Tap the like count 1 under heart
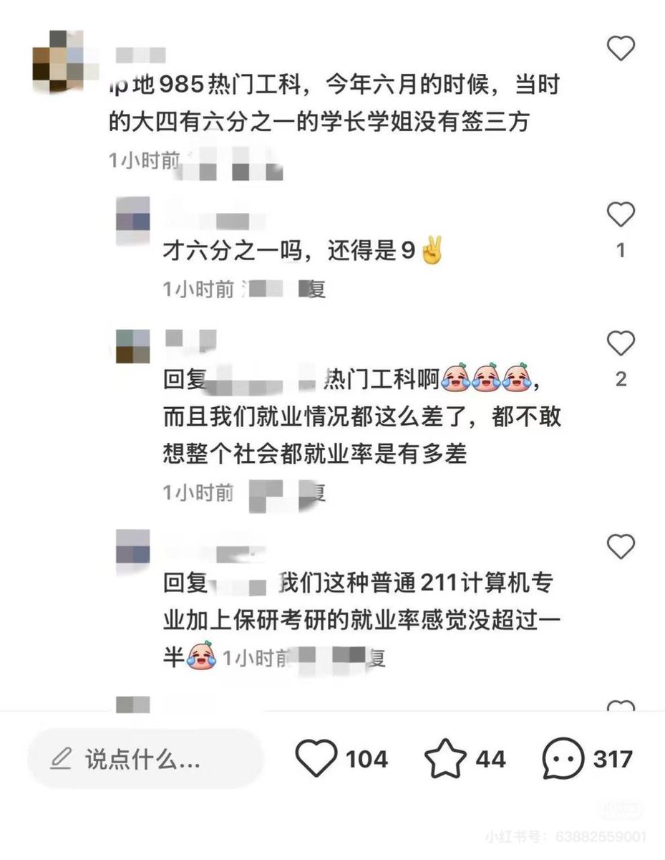 [621, 250]
